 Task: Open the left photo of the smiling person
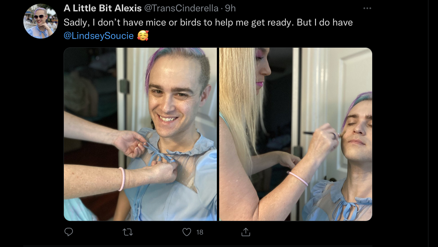[140, 134]
